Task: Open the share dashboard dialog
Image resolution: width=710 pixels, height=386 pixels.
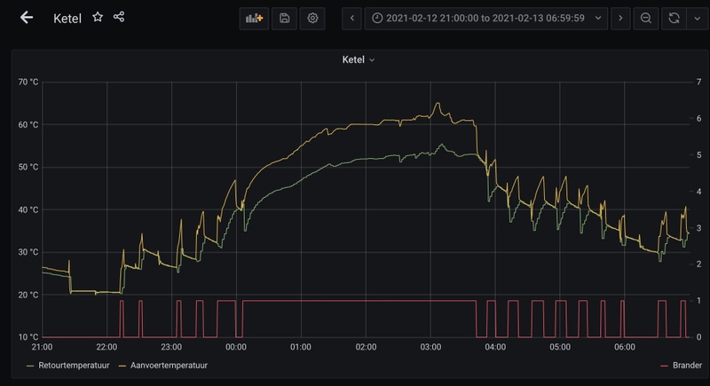Action: point(119,17)
